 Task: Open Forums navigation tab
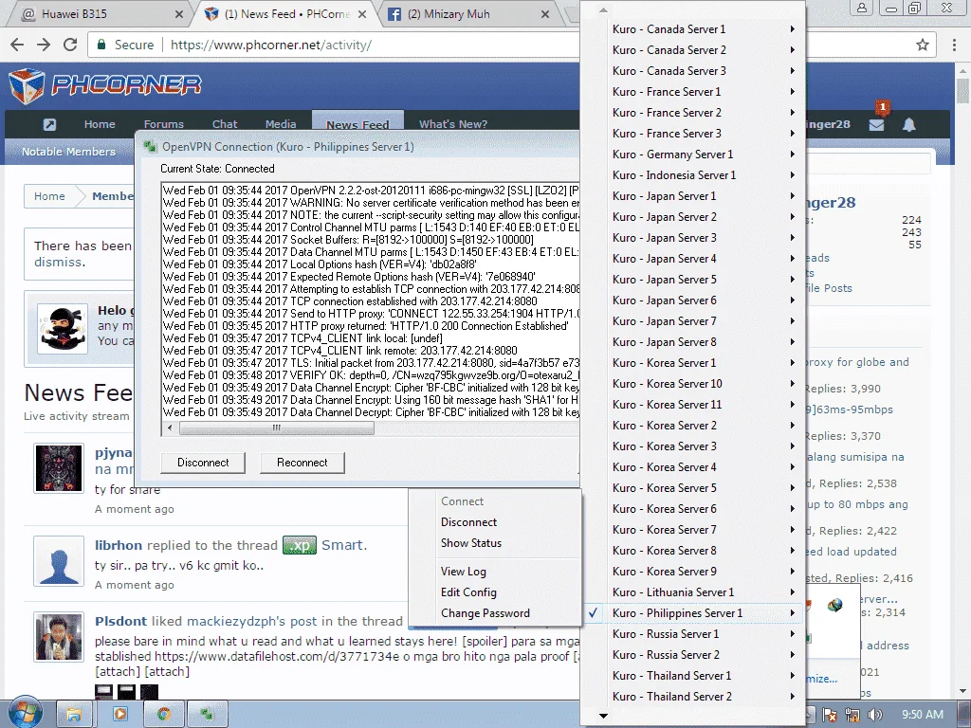point(163,124)
